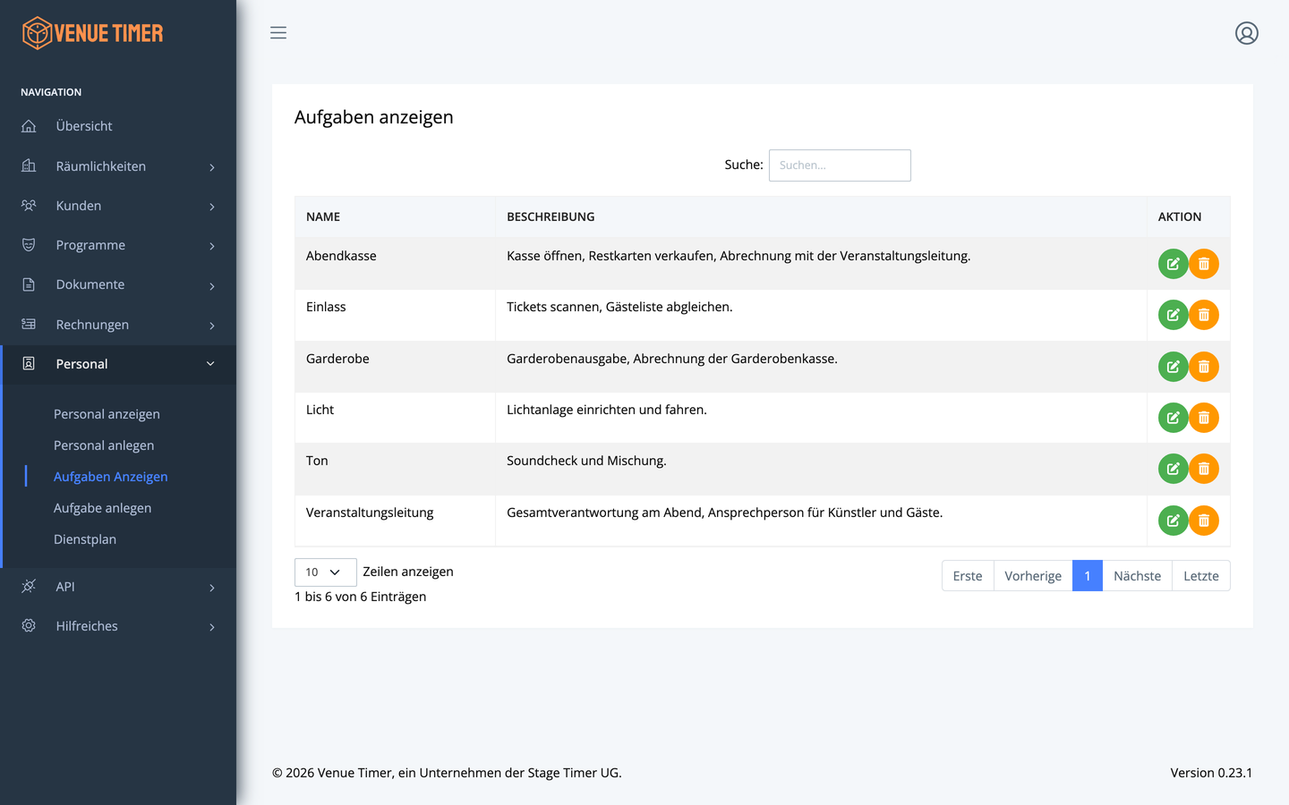Edit the Veranstaltungsleitung task
This screenshot has height=805, width=1289.
(x=1173, y=521)
